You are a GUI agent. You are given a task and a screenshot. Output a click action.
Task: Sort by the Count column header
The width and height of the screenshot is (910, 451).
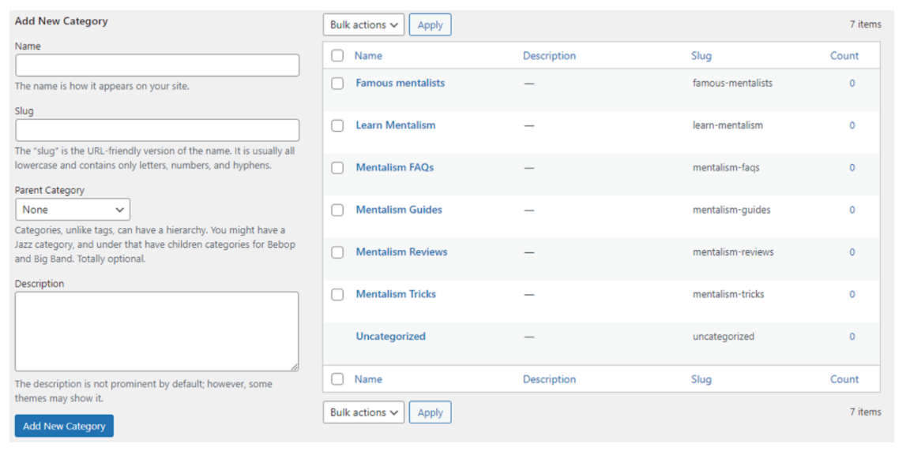(844, 56)
